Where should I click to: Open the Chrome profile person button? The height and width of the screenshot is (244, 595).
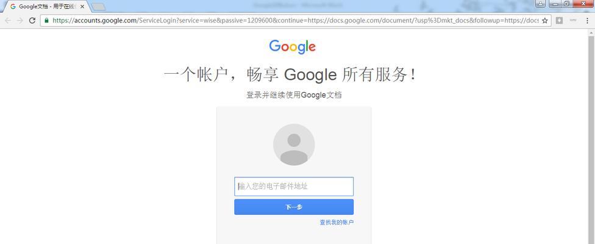coord(541,4)
